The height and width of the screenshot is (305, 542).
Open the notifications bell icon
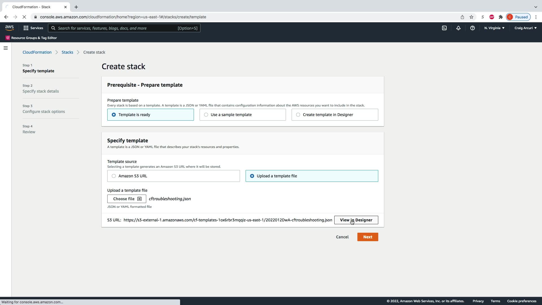click(458, 28)
